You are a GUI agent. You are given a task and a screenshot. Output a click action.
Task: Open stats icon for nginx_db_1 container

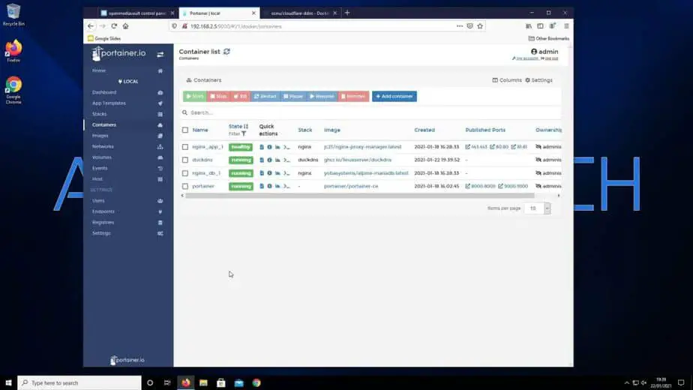click(277, 173)
